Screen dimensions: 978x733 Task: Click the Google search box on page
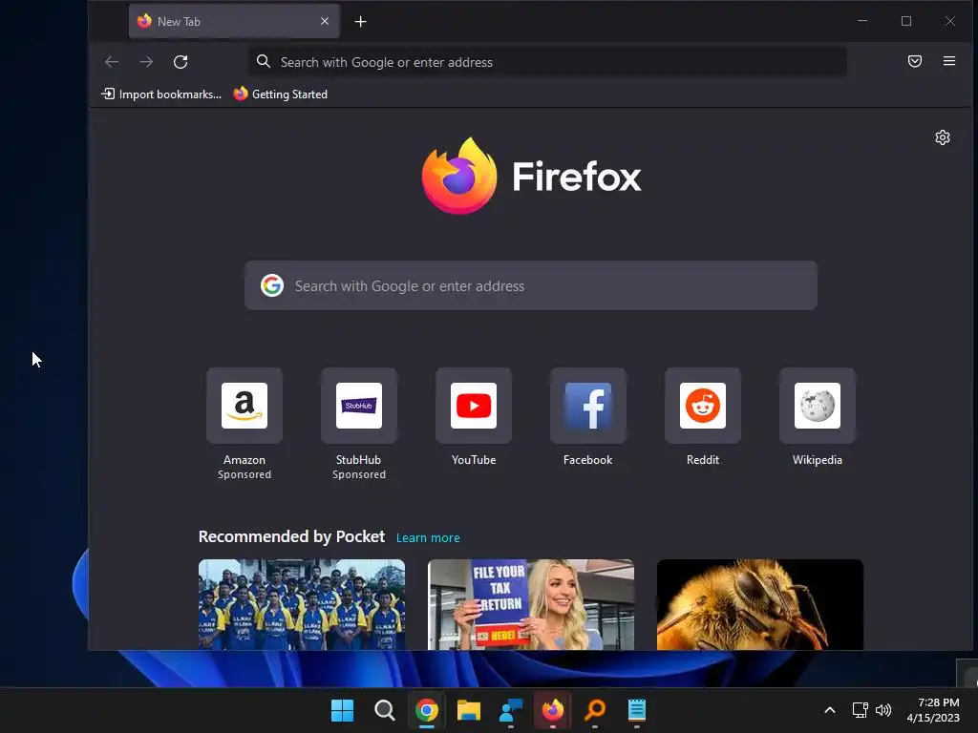click(531, 285)
